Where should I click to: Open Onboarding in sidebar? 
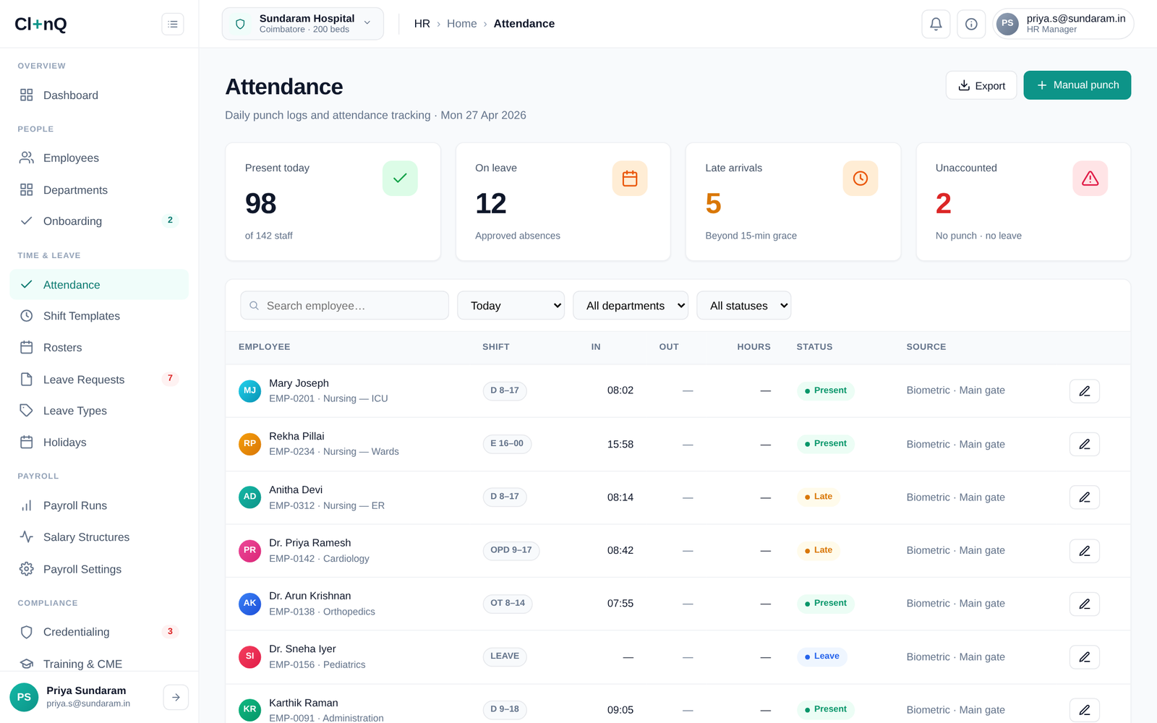point(100,221)
